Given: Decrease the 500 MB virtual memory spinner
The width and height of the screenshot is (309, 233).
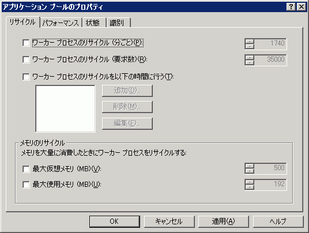Looking at the screenshot, I should 250,171.
